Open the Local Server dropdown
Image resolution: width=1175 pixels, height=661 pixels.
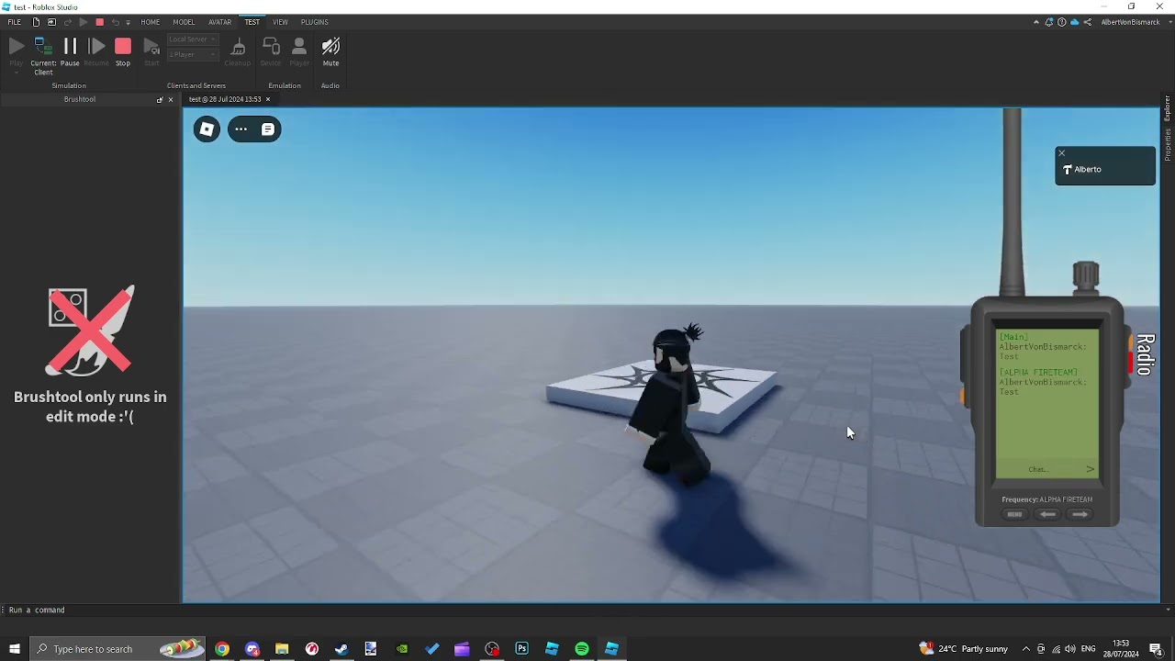click(192, 39)
